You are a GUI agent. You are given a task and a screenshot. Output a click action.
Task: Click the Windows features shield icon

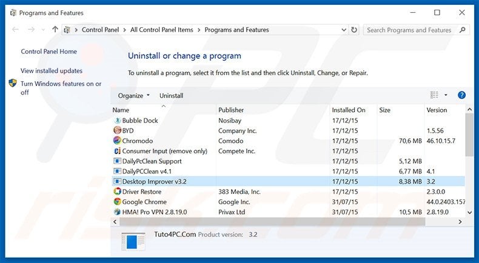[x=13, y=83]
